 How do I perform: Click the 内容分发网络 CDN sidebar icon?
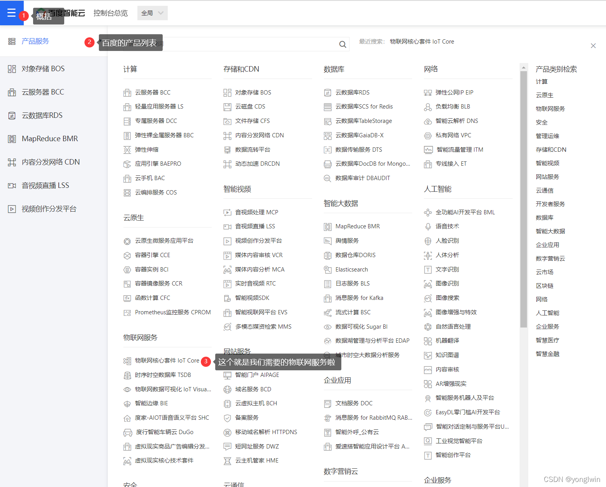pos(12,162)
